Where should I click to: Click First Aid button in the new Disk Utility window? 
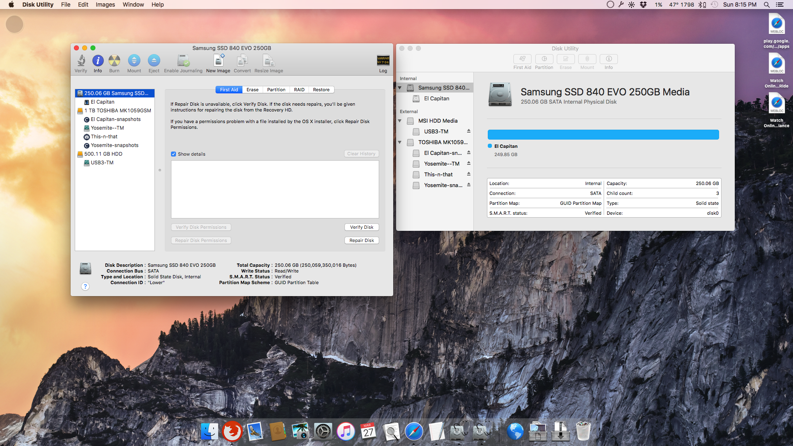522,59
